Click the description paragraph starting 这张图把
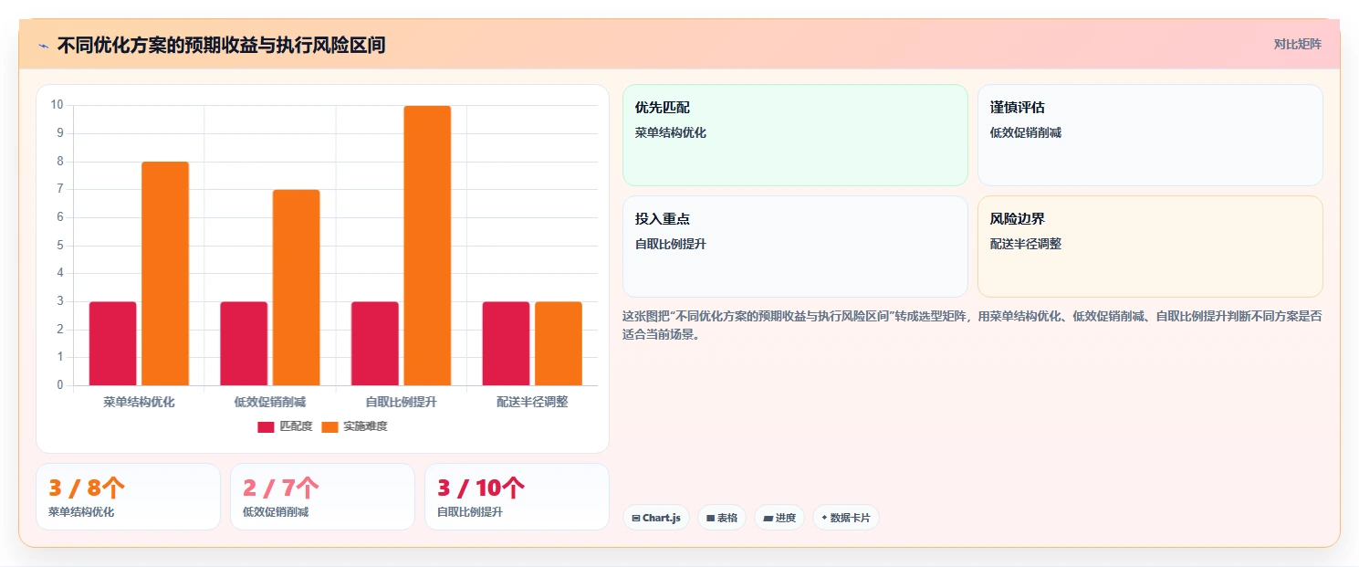The width and height of the screenshot is (1359, 567). [972, 325]
